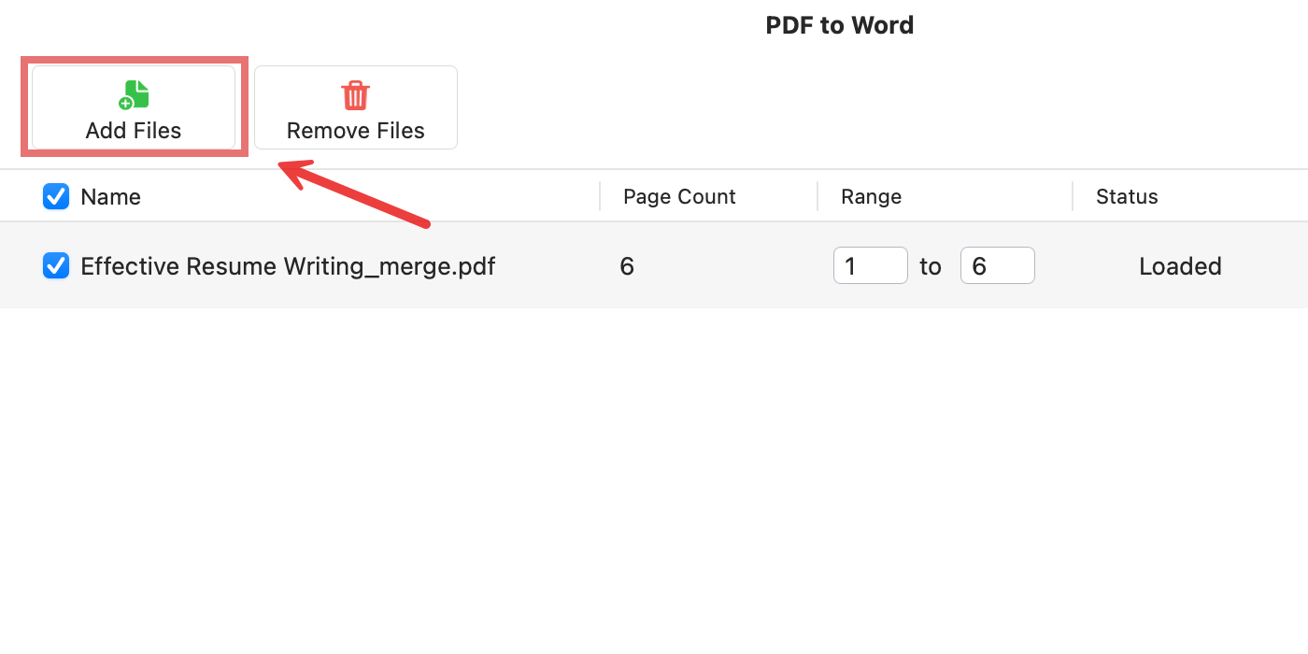The image size is (1308, 654).
Task: Click the file row to select it
Action: [x=561, y=265]
